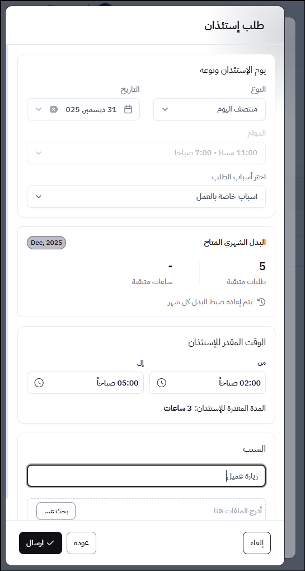Expand the disabled الدوام shift dropdown
The height and width of the screenshot is (571, 305).
(146, 153)
